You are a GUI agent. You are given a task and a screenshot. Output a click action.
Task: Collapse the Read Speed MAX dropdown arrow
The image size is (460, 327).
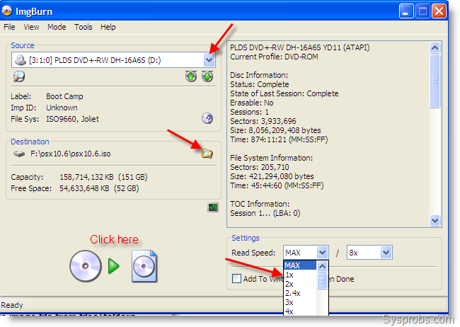[x=322, y=253]
